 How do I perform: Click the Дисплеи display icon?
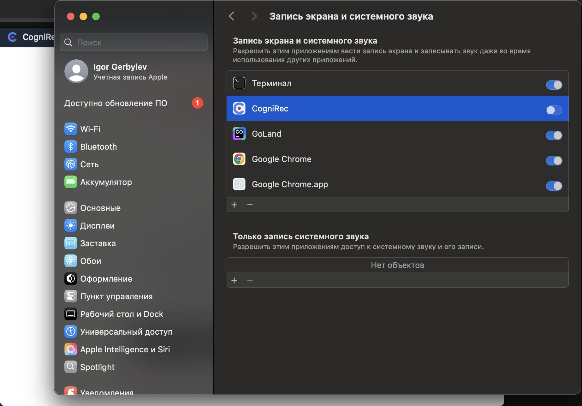[70, 225]
